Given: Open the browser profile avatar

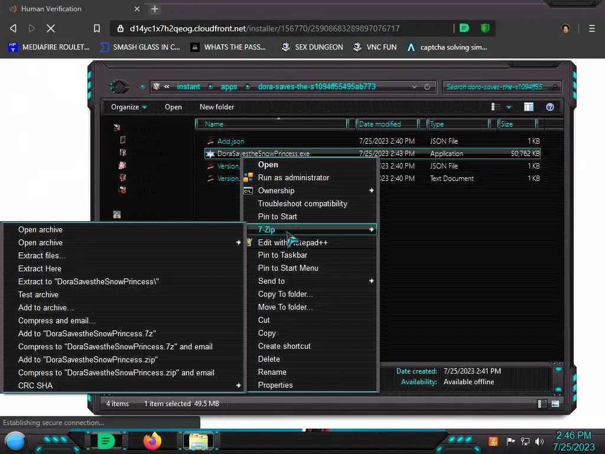Looking at the screenshot, I should click(565, 28).
